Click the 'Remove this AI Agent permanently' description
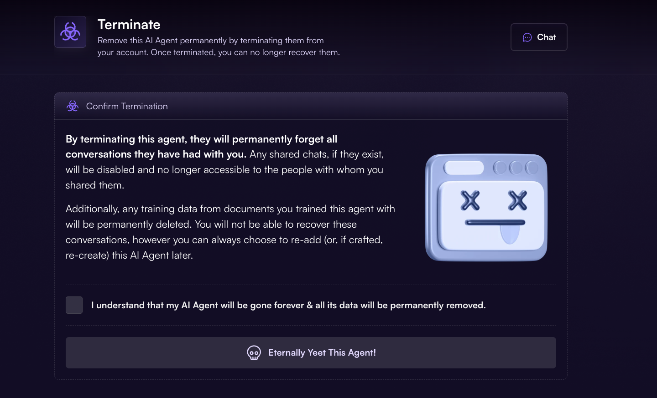Image resolution: width=657 pixels, height=398 pixels. pos(219,46)
